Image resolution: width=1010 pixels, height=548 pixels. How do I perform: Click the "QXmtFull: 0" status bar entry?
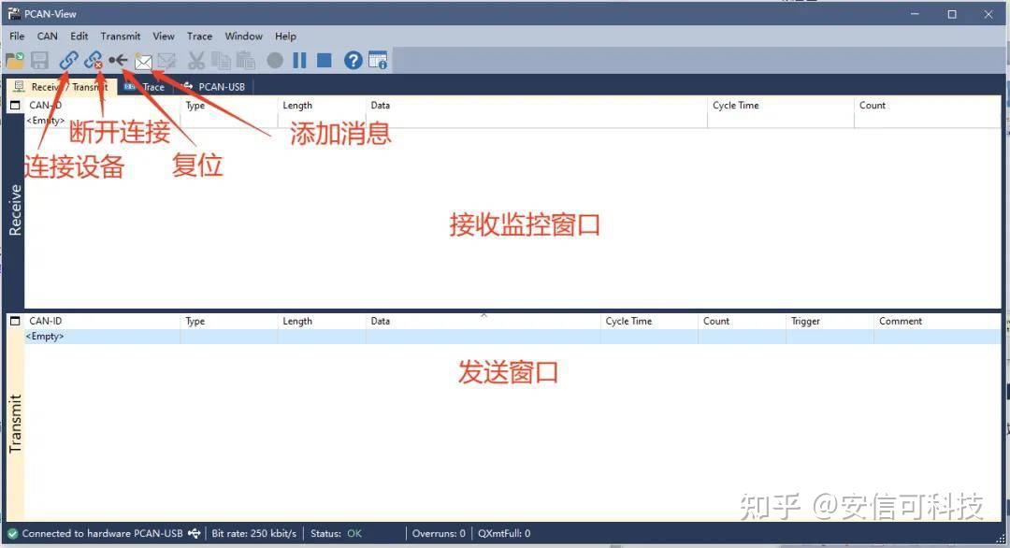click(x=504, y=533)
